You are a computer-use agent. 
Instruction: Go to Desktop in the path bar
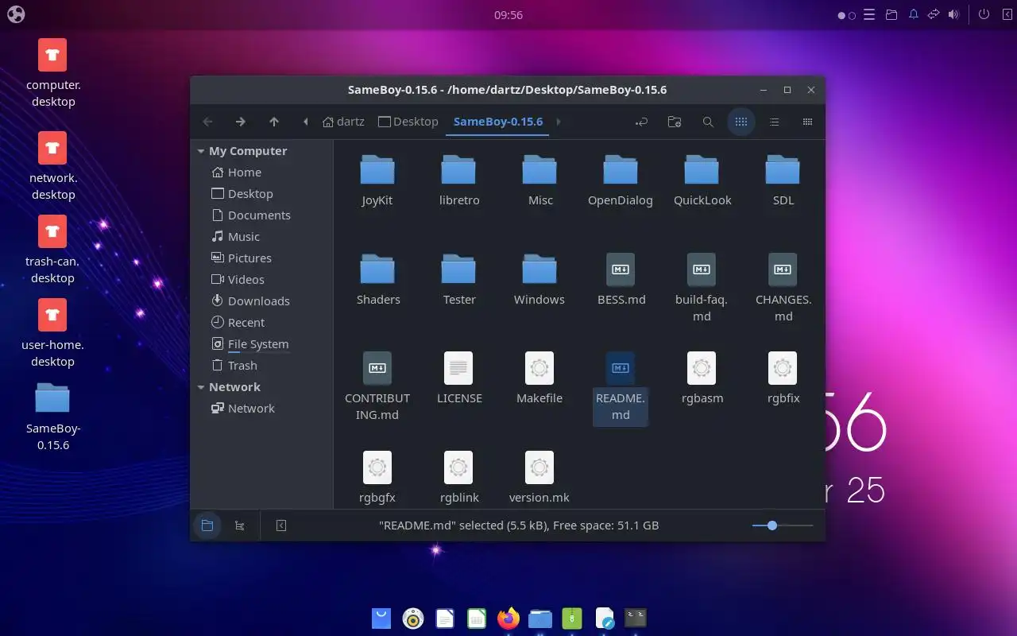[x=408, y=122]
